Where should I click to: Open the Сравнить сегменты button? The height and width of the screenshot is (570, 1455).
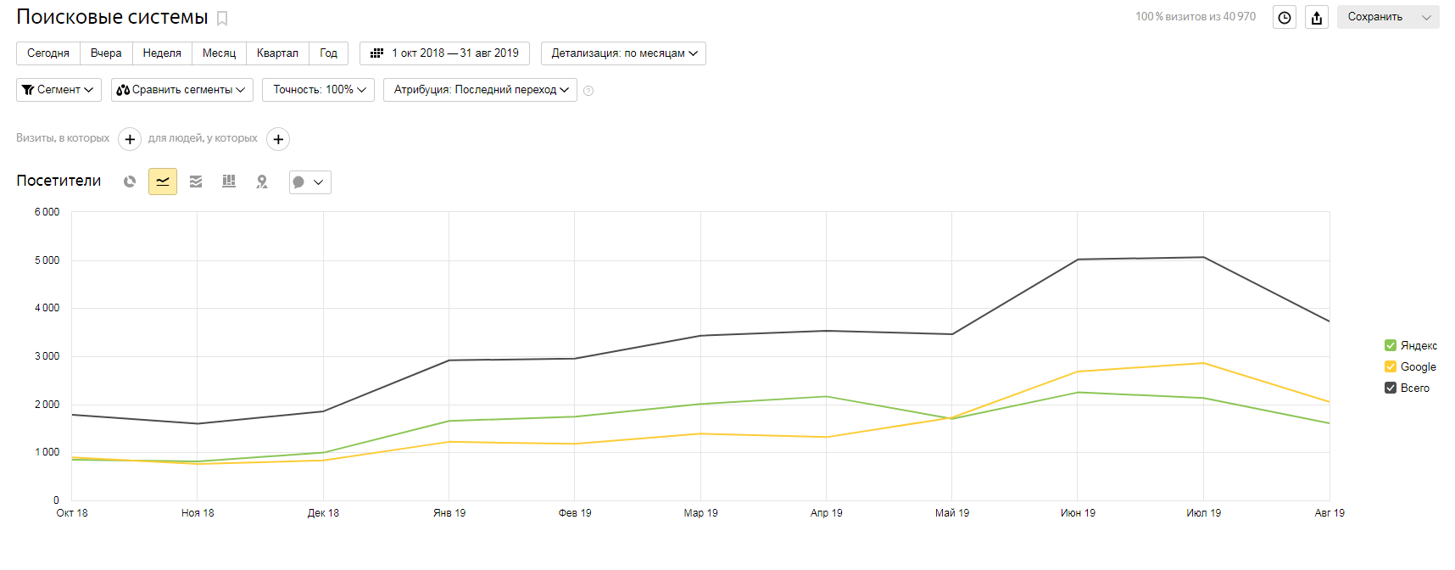pyautogui.click(x=181, y=90)
